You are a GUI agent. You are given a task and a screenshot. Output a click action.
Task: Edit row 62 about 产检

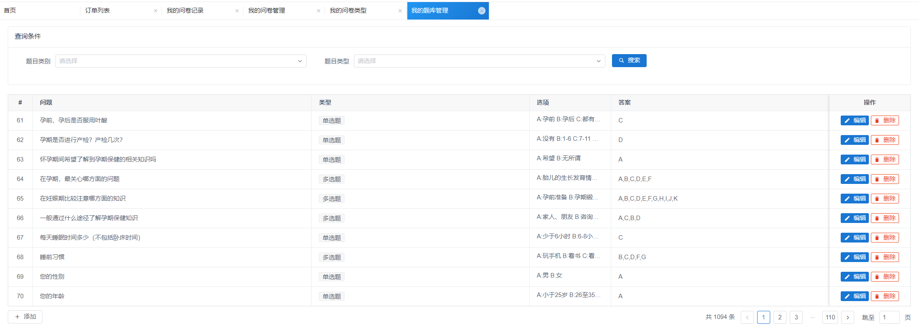855,140
